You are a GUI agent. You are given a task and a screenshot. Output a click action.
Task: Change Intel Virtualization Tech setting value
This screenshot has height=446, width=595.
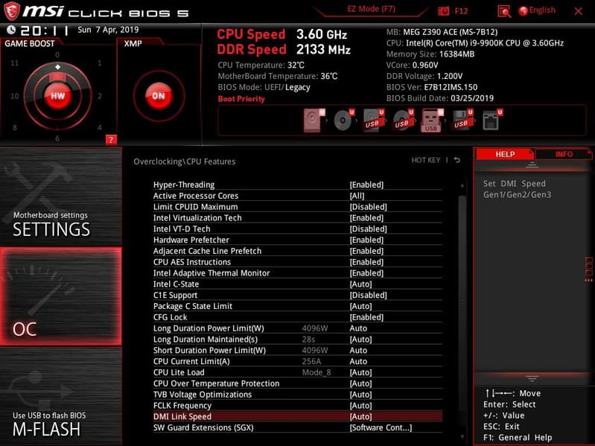point(366,217)
